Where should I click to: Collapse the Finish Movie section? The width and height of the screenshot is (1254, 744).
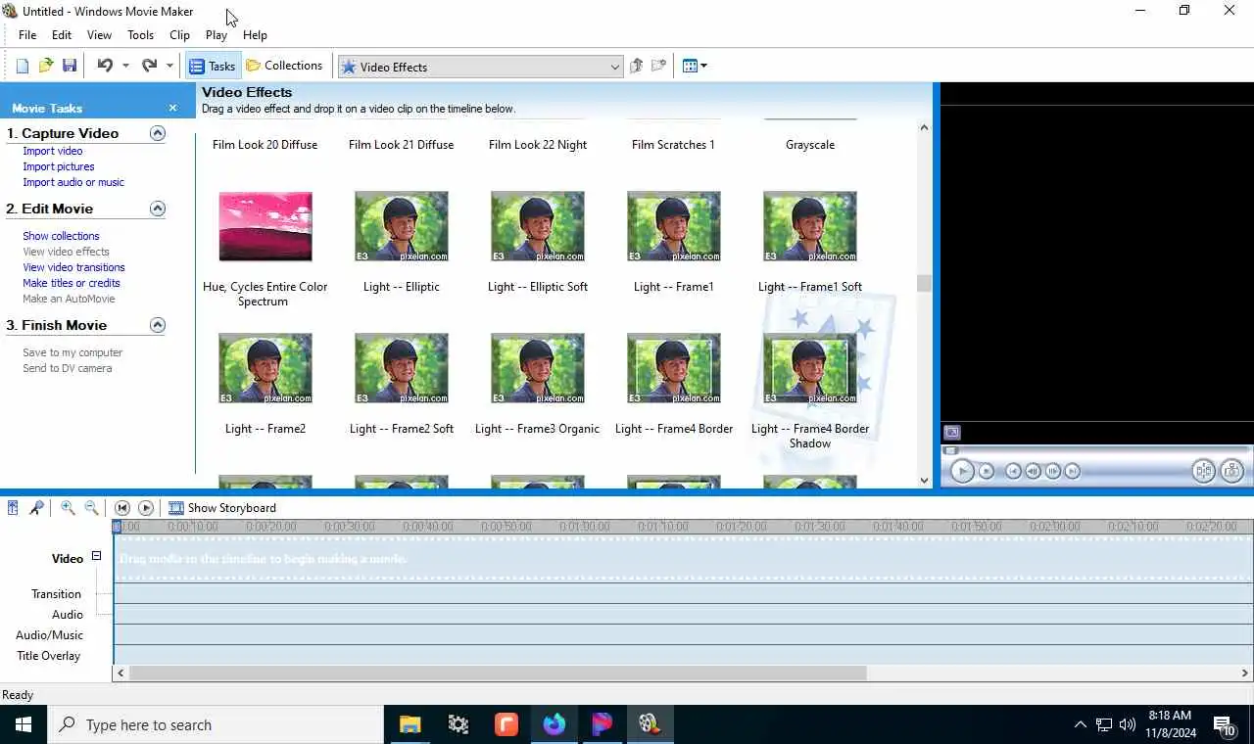(x=158, y=325)
